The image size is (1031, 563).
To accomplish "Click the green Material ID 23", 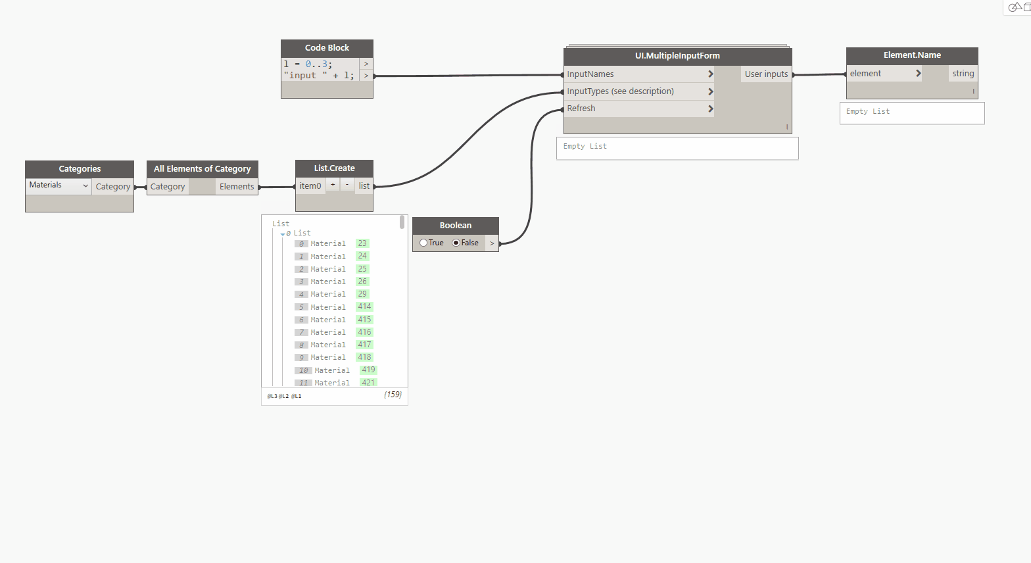I will 362,243.
